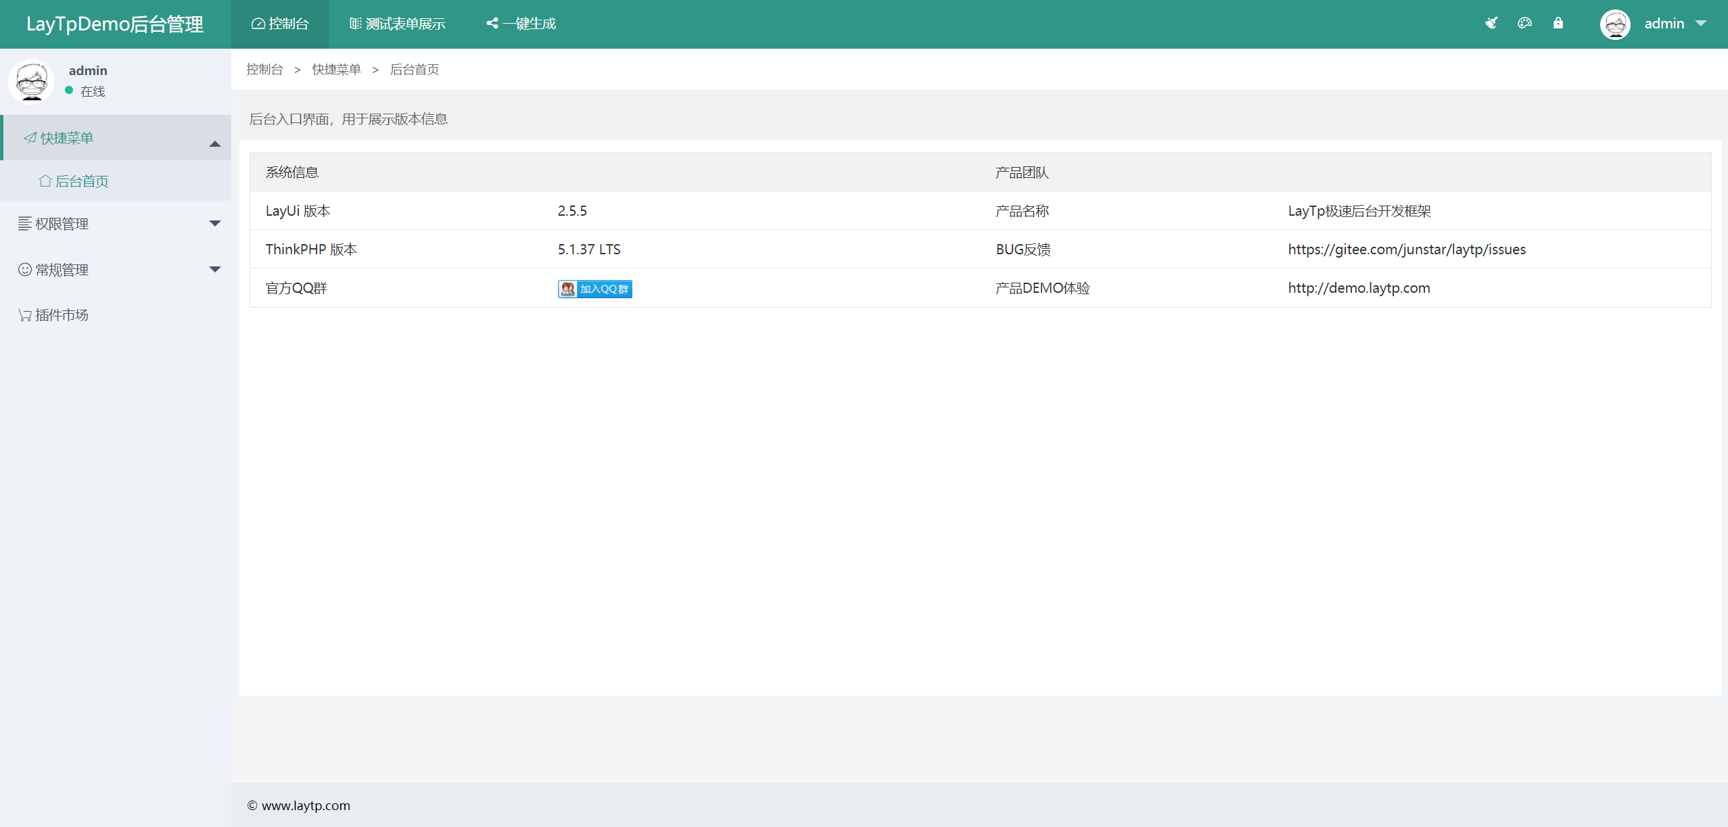Click 控制台 in the breadcrumb
1728x827 pixels.
tap(264, 69)
